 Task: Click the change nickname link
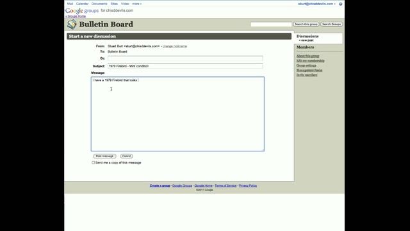tap(175, 46)
